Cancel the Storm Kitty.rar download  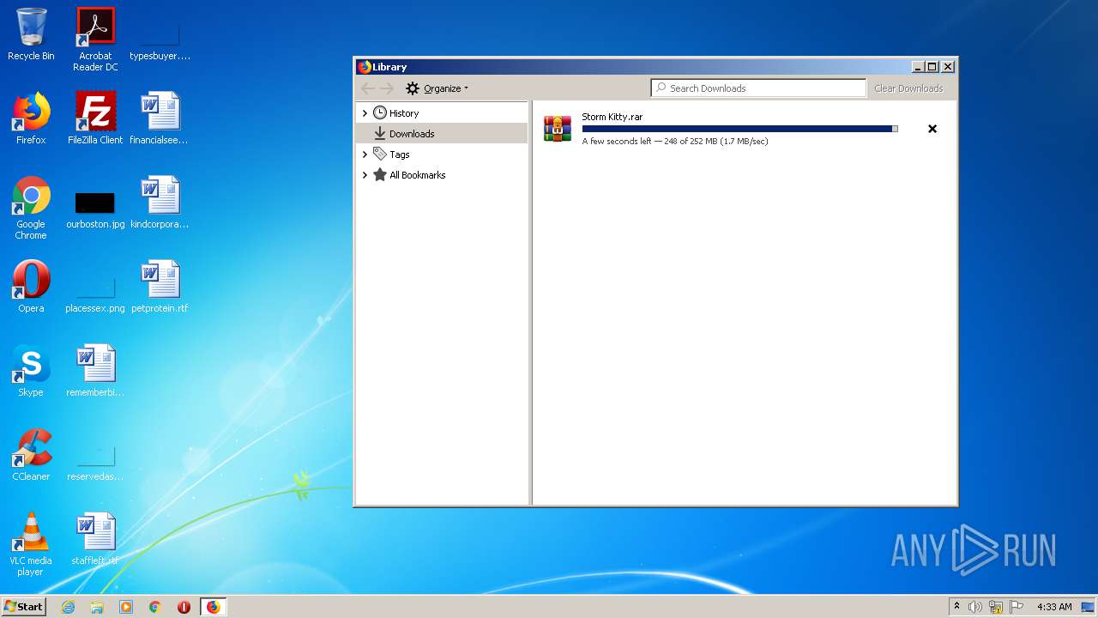(x=932, y=129)
